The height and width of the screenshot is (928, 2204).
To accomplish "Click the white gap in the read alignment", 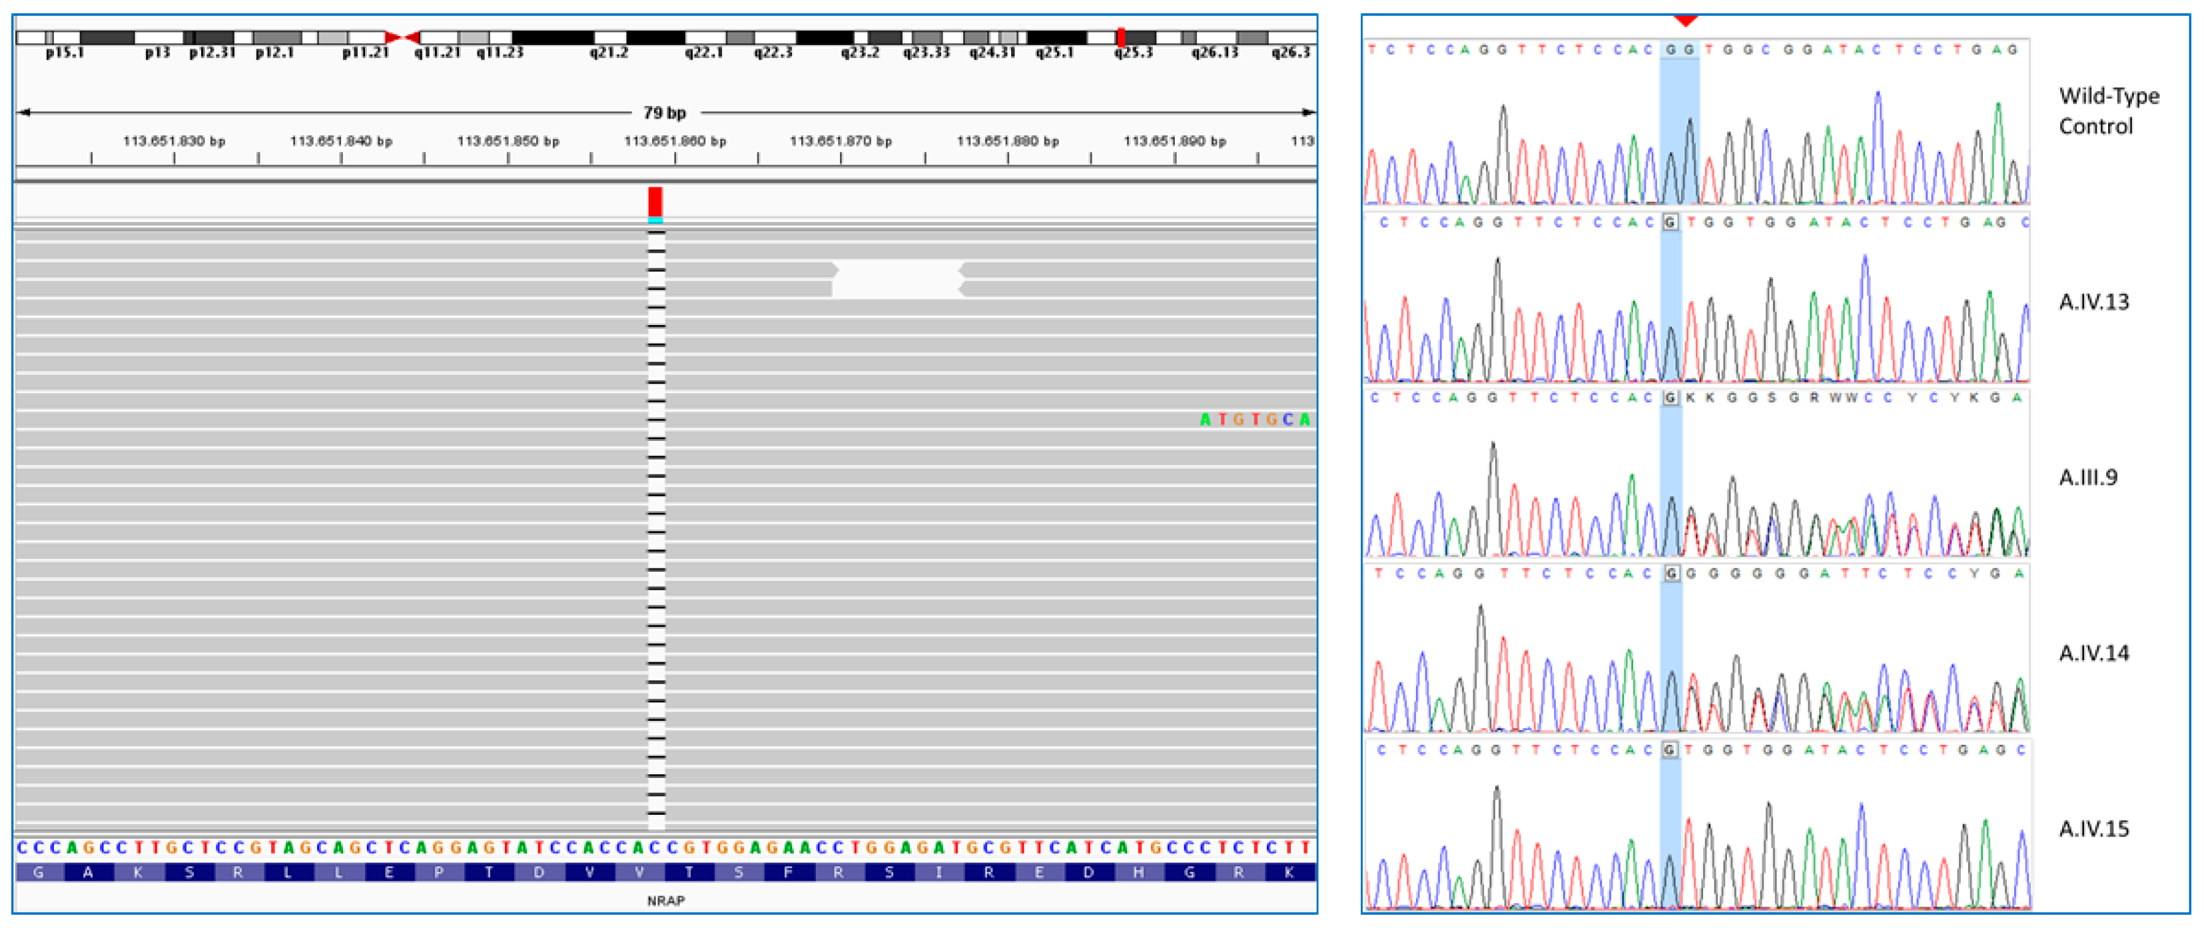I will [x=897, y=279].
